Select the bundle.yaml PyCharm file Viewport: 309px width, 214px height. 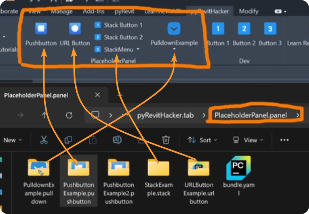(x=239, y=176)
